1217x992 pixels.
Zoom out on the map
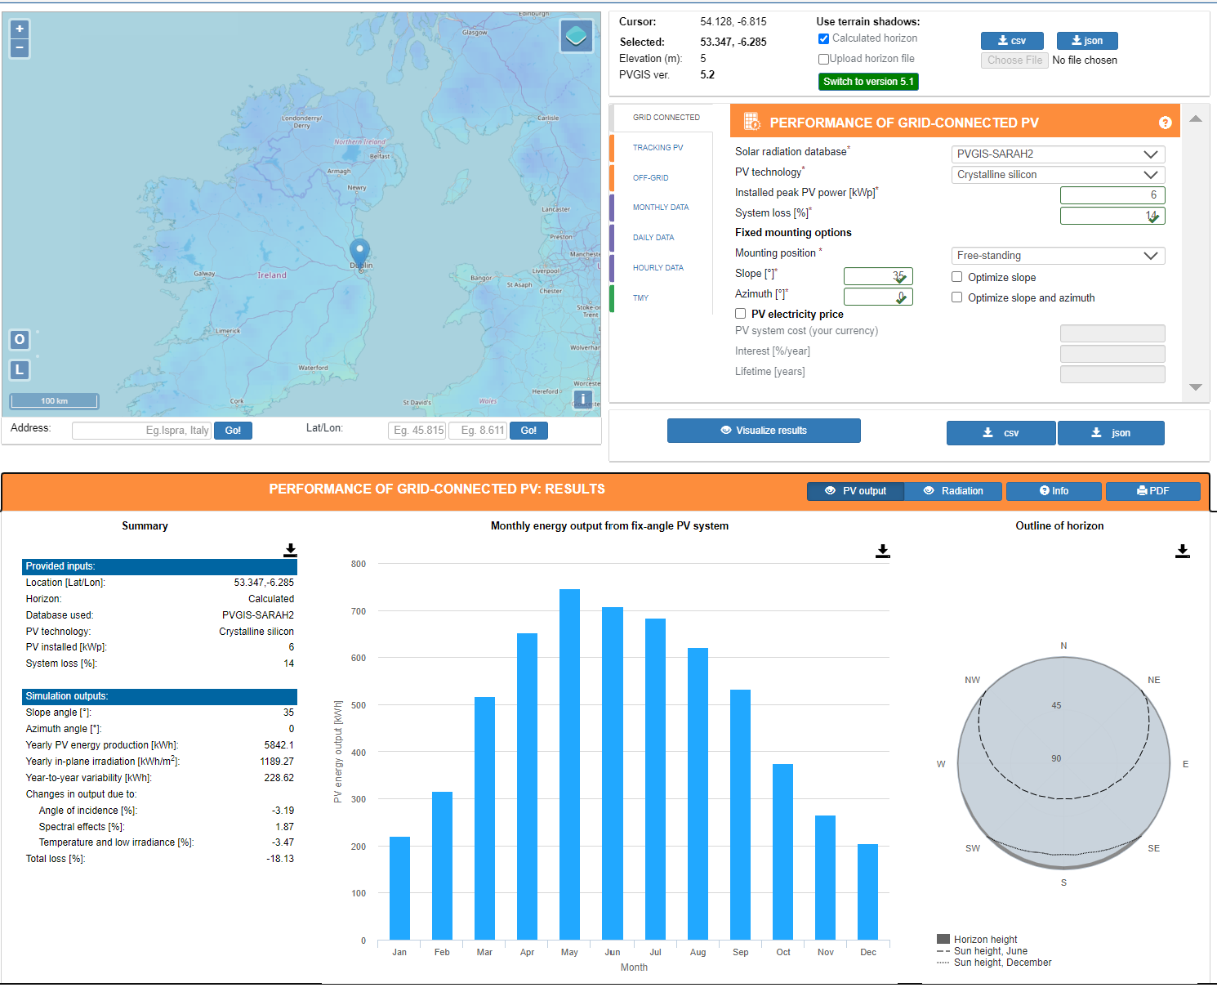[x=20, y=48]
